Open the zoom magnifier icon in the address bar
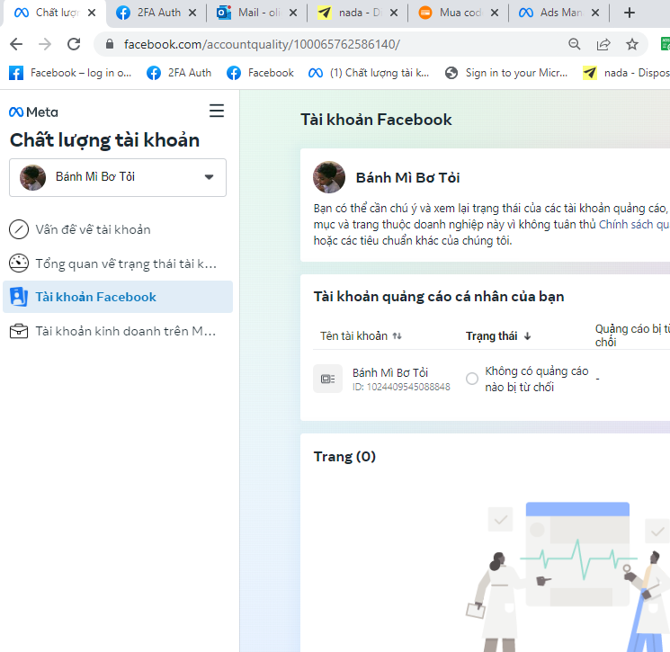This screenshot has width=670, height=652. coord(575,44)
